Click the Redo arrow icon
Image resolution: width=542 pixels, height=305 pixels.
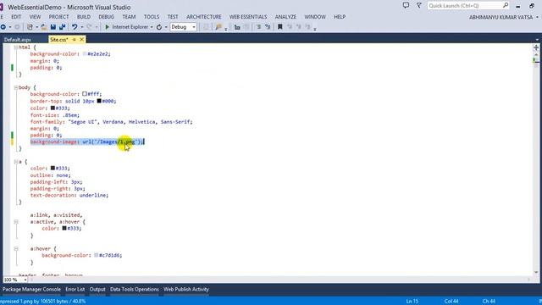(x=89, y=27)
